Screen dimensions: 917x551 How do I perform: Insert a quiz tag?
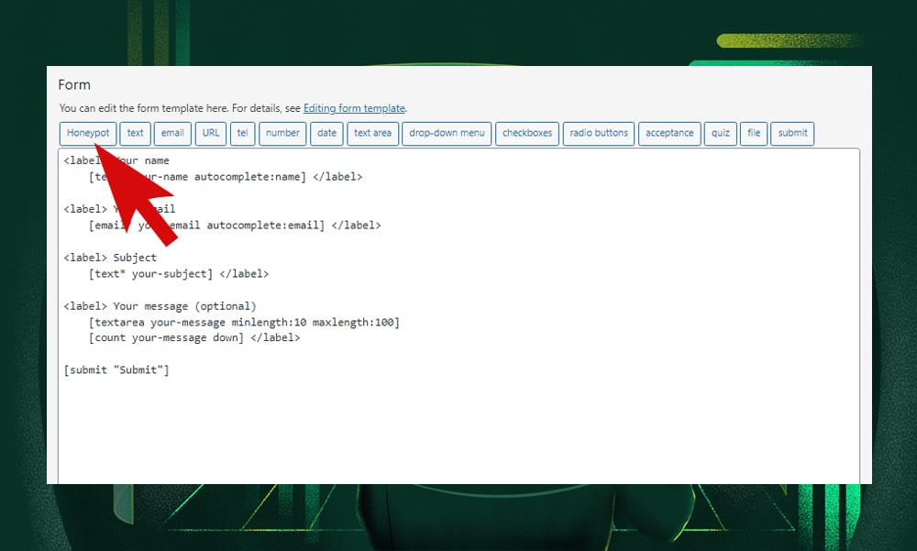tap(720, 133)
